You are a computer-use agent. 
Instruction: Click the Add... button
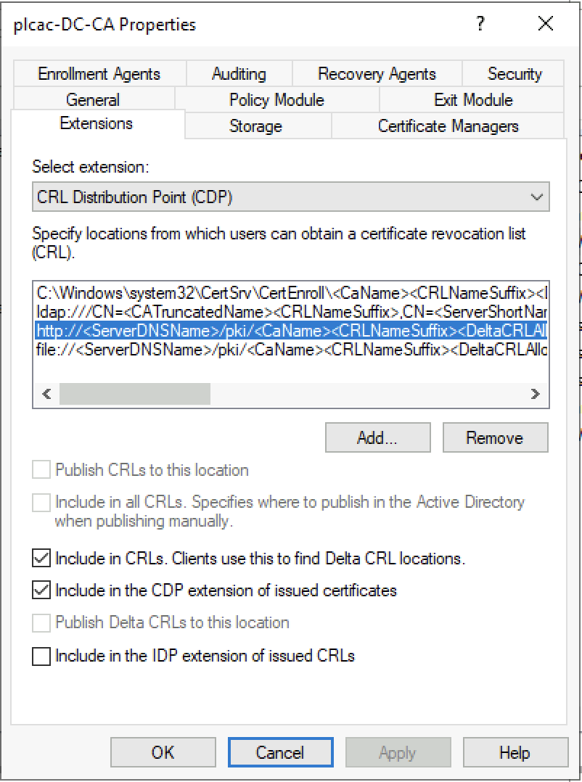(x=377, y=437)
